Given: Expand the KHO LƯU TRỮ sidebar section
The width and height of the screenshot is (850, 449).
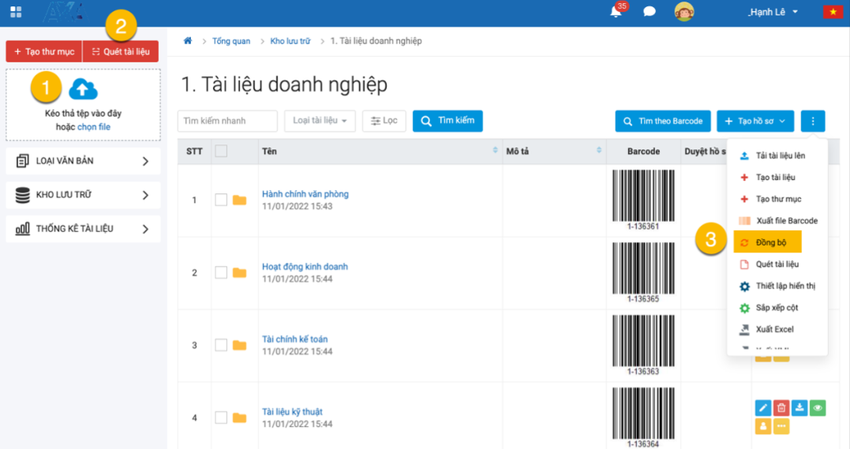Looking at the screenshot, I should 83,195.
